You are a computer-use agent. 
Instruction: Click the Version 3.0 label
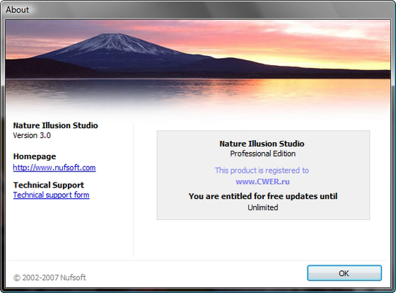32,135
